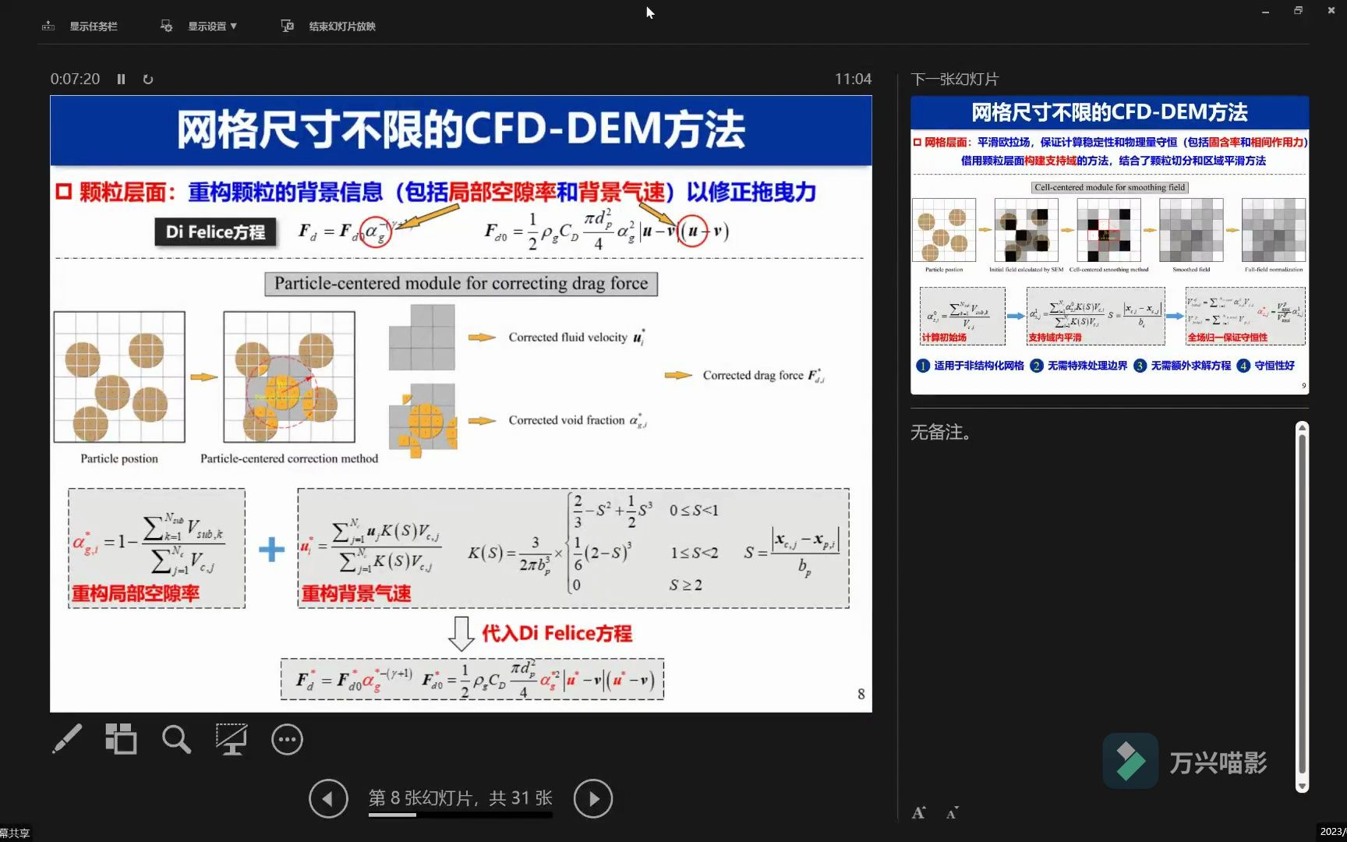
Task: Toggle screen sharing via 幕共享 label
Action: pyautogui.click(x=16, y=832)
